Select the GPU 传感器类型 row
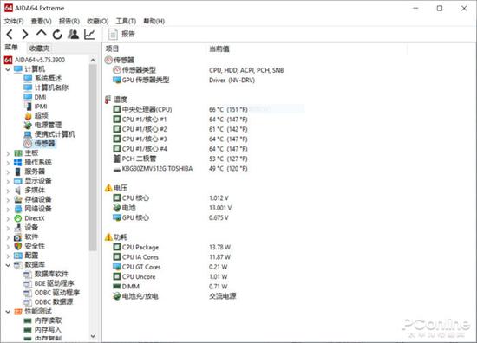 coord(184,81)
